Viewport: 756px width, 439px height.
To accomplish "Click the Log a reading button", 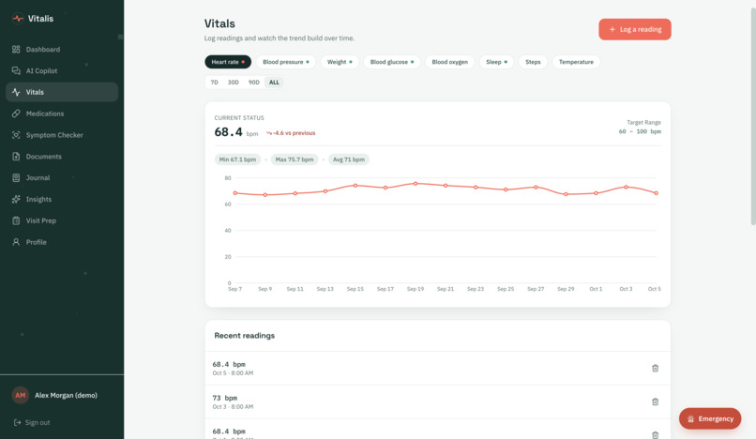I will click(635, 29).
